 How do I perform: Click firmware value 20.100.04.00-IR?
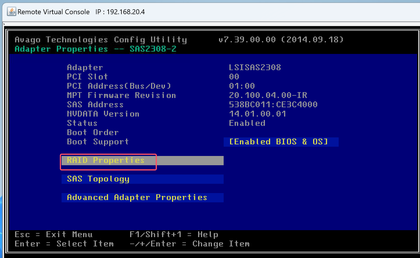(x=268, y=95)
